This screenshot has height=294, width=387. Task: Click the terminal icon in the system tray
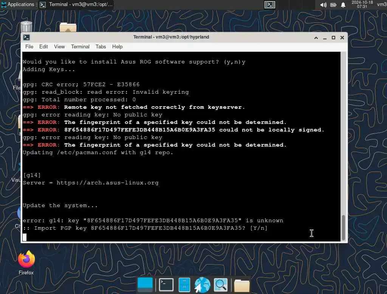[x=269, y=5]
